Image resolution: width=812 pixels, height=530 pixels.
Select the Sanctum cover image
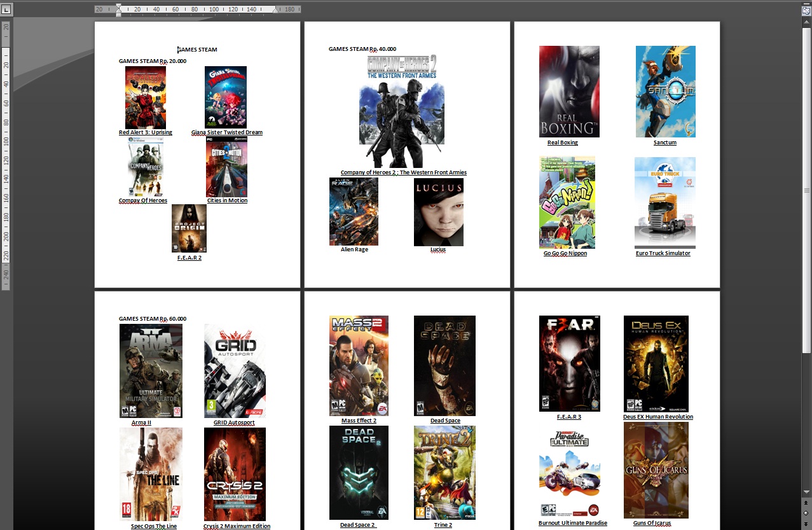point(666,92)
